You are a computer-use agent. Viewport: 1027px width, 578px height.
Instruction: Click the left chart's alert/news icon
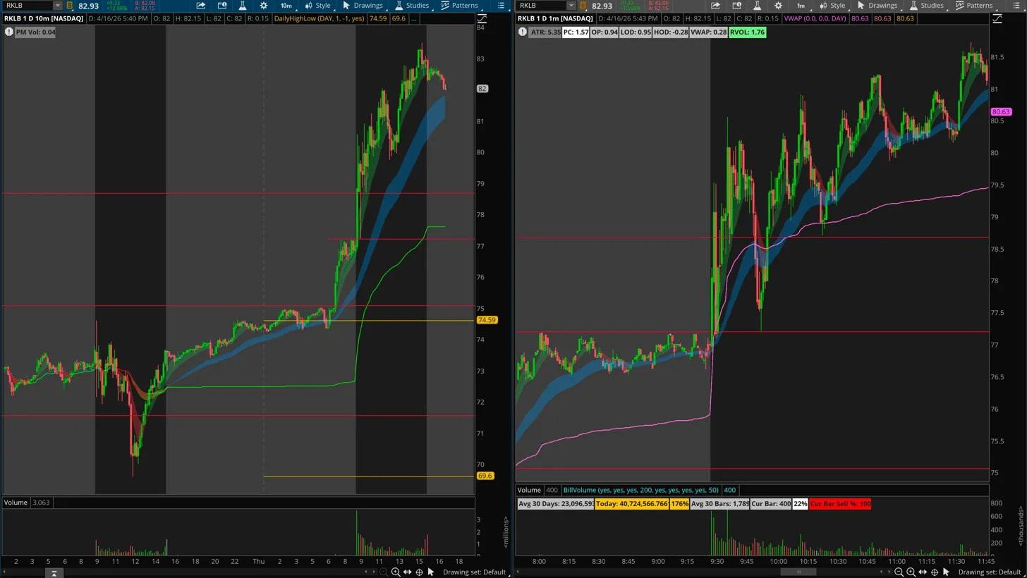(221, 6)
